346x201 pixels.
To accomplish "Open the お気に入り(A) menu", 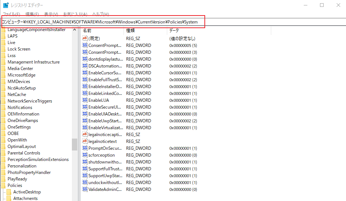I will pyautogui.click(x=75, y=14).
